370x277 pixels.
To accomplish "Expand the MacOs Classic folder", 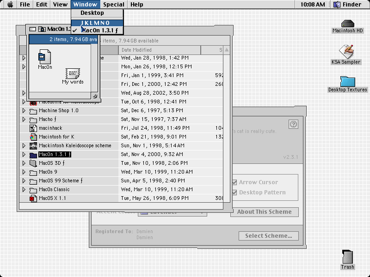I will click(x=24, y=189).
